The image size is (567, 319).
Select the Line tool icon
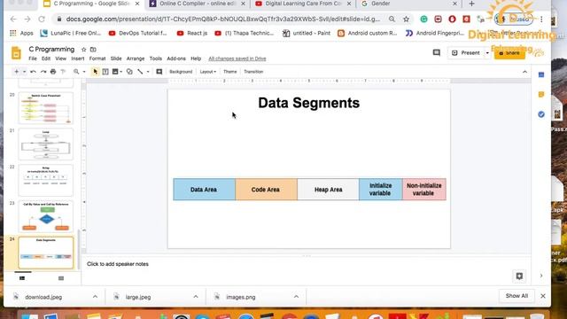140,72
